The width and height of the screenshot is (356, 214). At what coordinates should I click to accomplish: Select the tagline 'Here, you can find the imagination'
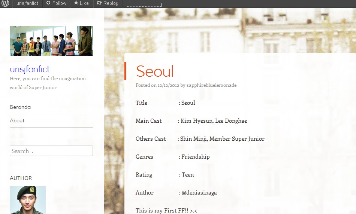pyautogui.click(x=48, y=79)
